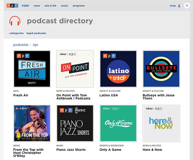Click the Piano Jazz Shorts title
The height and width of the screenshot is (160, 193).
pos(71,150)
